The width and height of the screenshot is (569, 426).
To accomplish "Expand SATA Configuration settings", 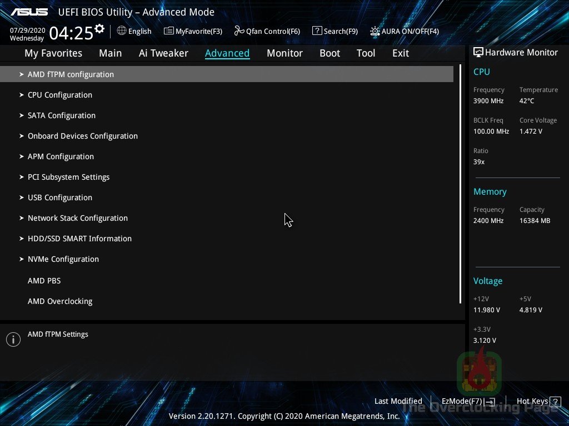I will (x=61, y=115).
